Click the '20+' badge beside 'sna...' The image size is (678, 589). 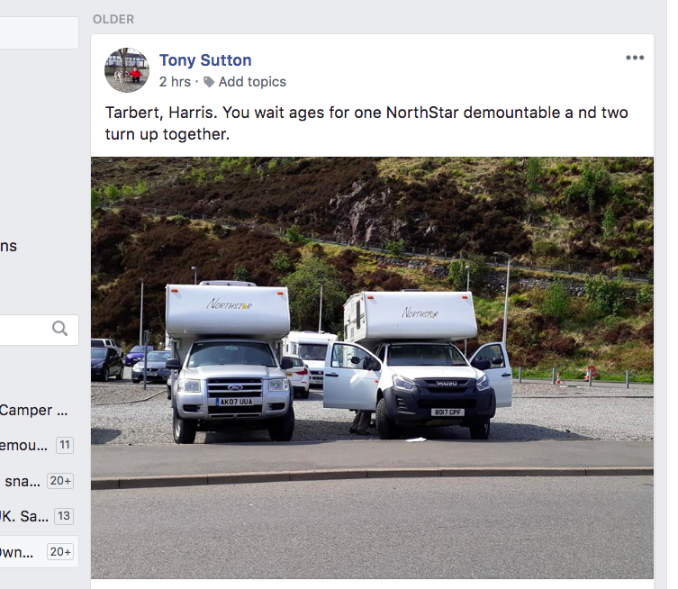coord(60,481)
